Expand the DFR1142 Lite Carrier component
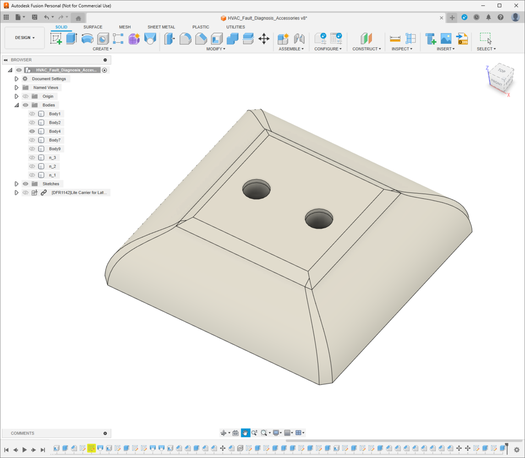 pos(16,192)
